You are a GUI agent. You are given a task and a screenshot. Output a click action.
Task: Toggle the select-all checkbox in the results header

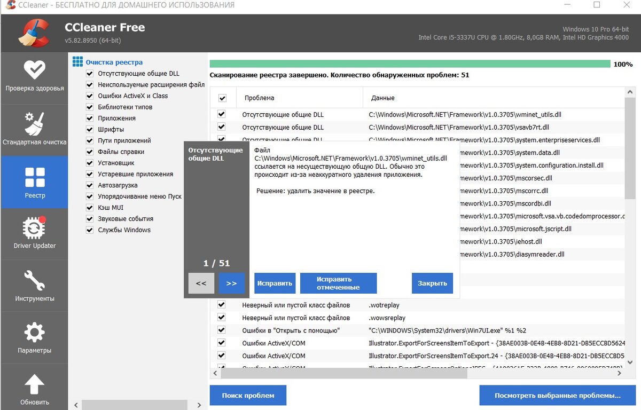click(x=222, y=97)
